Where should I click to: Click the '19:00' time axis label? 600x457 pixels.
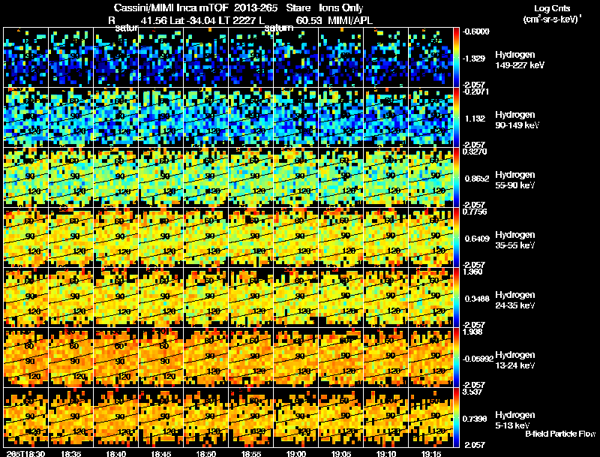[x=296, y=453]
